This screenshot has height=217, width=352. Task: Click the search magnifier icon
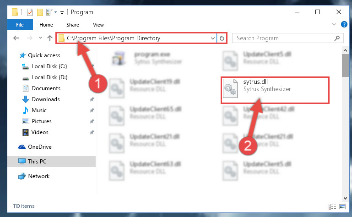click(x=337, y=38)
